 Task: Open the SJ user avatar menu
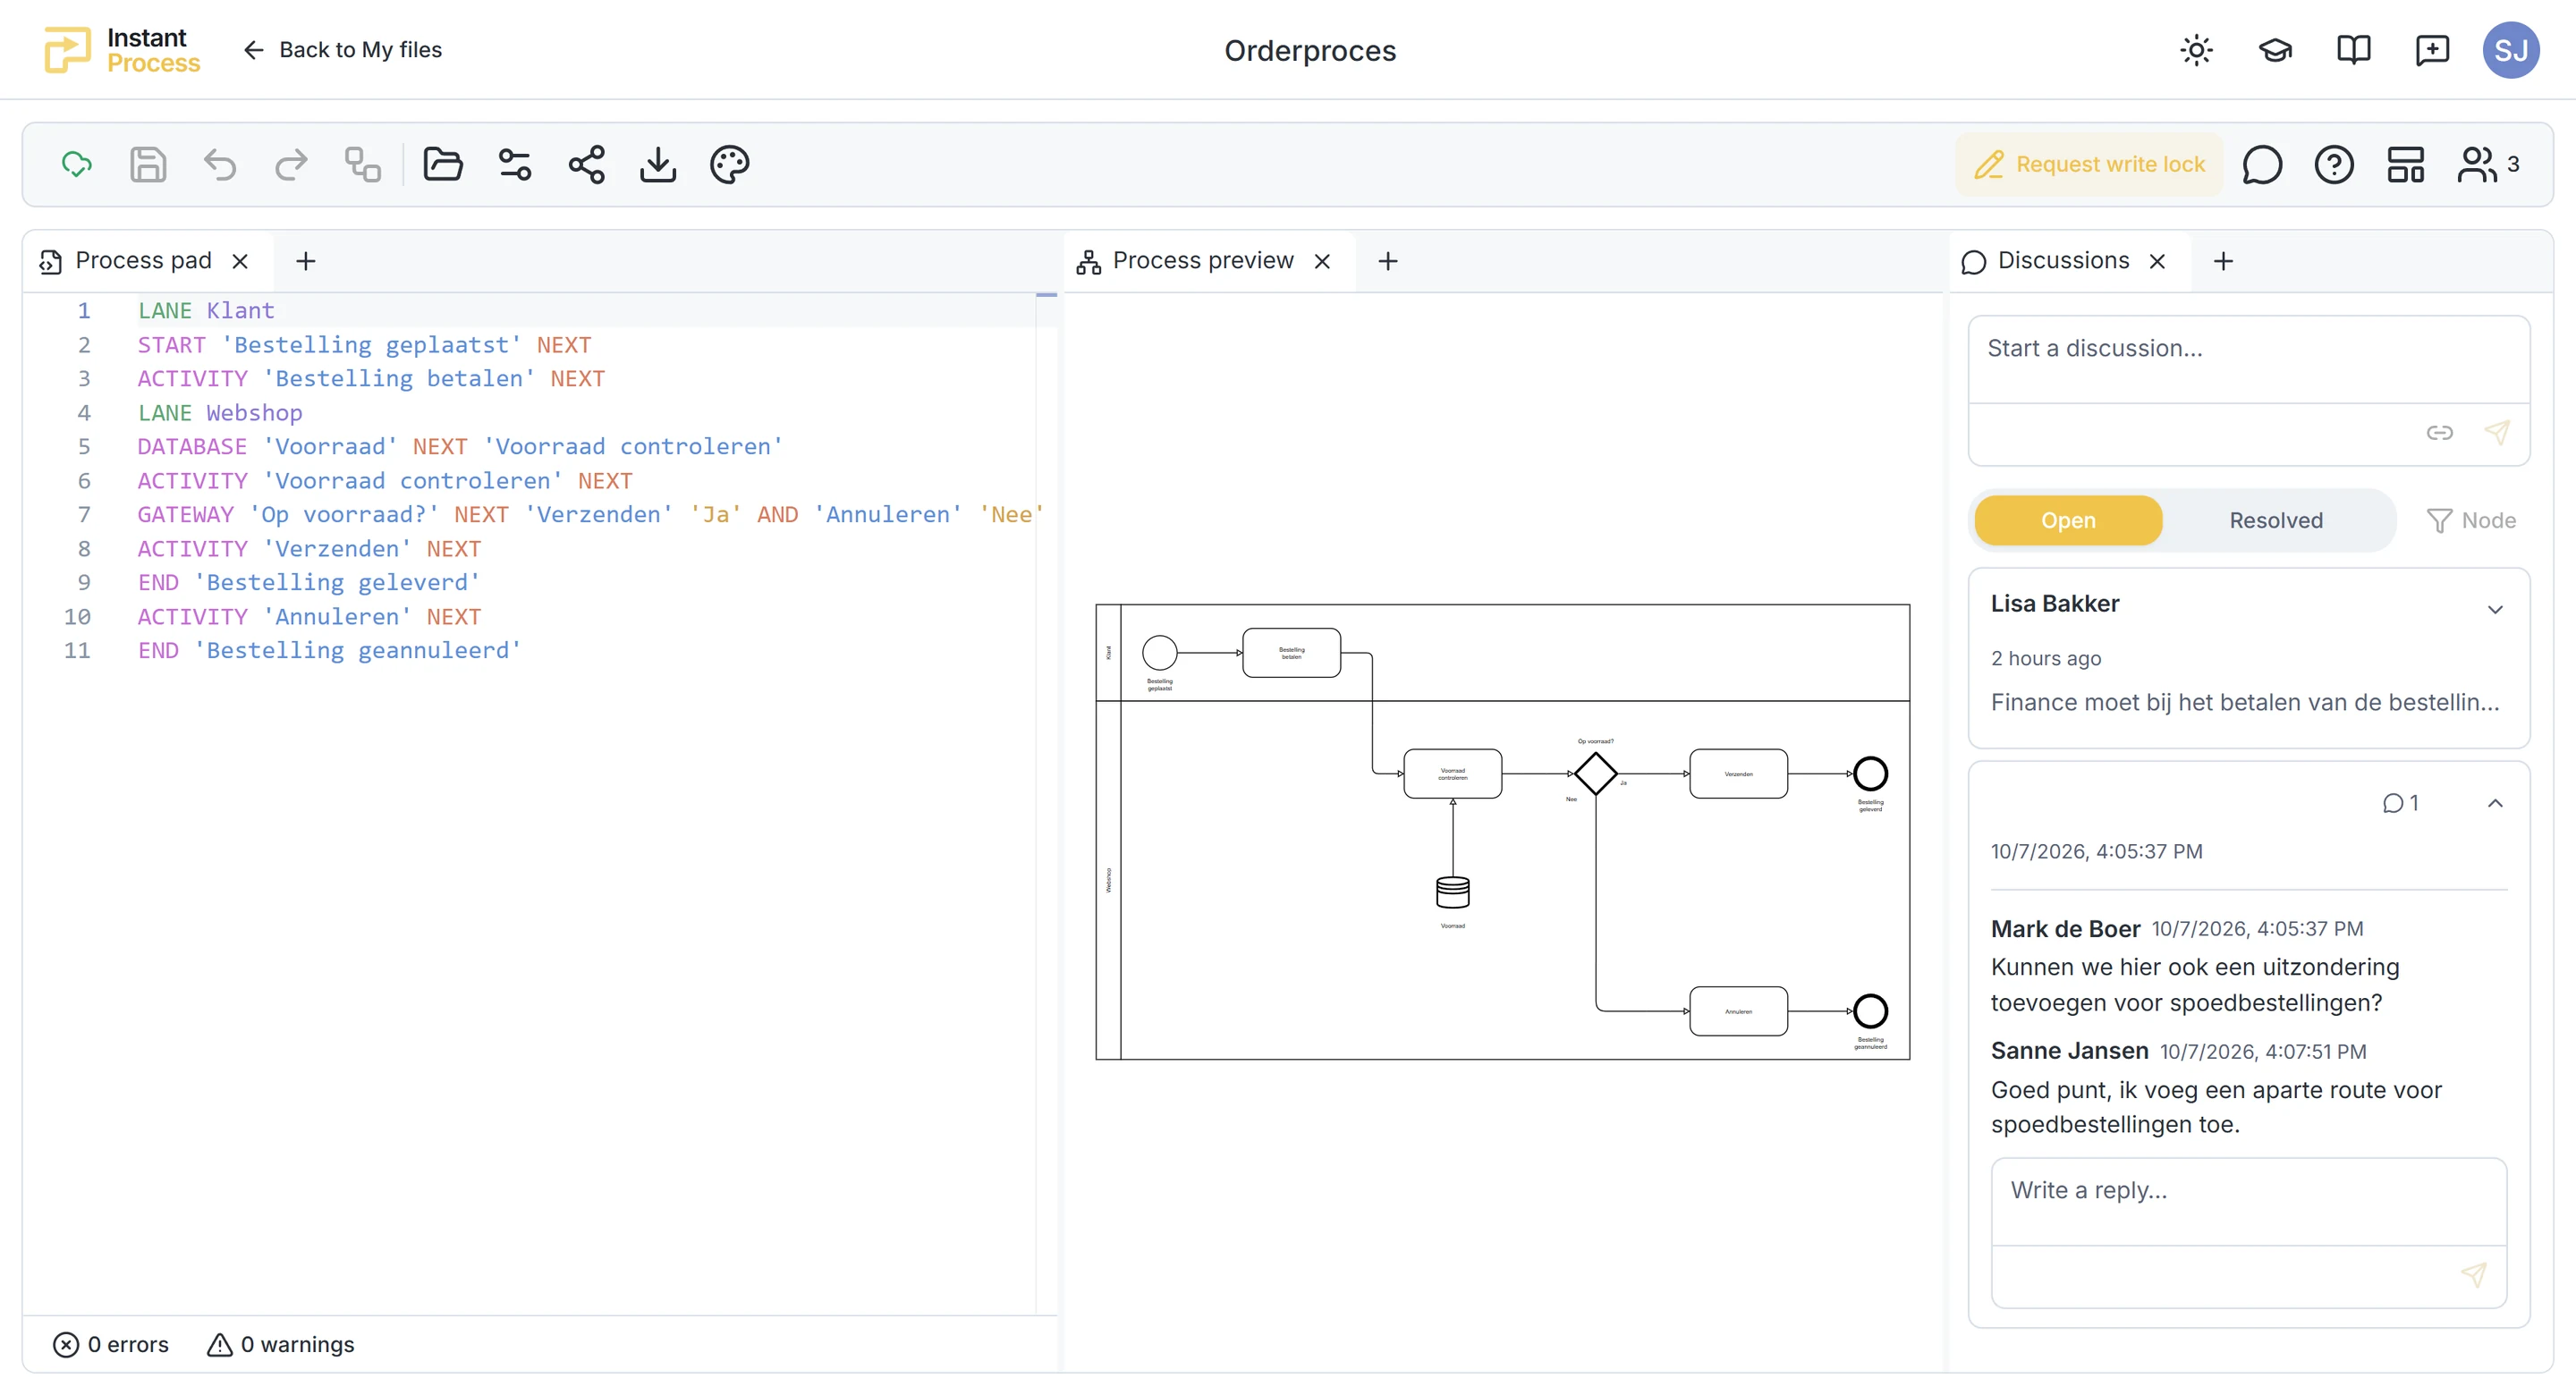(2511, 50)
